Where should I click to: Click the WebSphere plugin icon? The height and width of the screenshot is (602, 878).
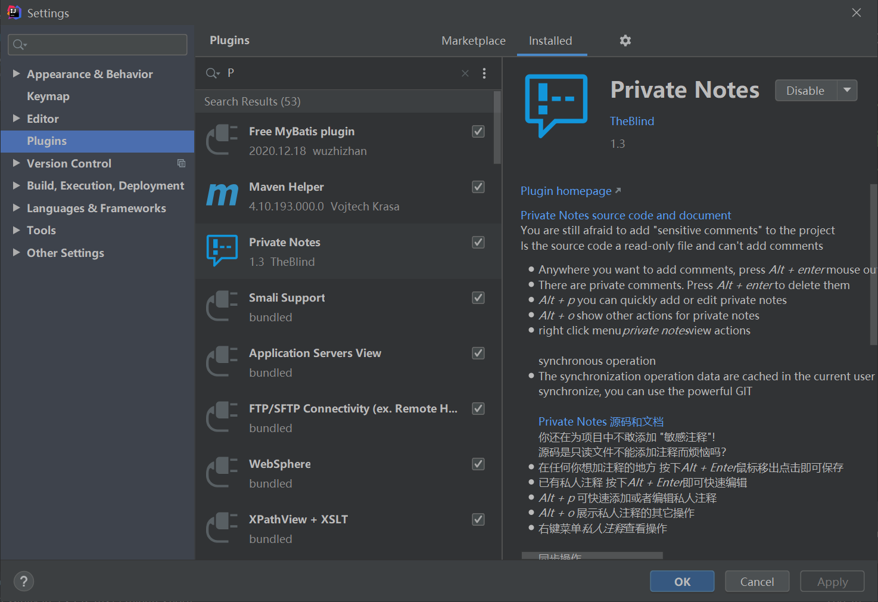coord(222,472)
